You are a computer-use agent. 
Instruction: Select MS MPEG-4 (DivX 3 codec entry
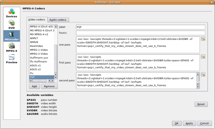click(x=42, y=30)
